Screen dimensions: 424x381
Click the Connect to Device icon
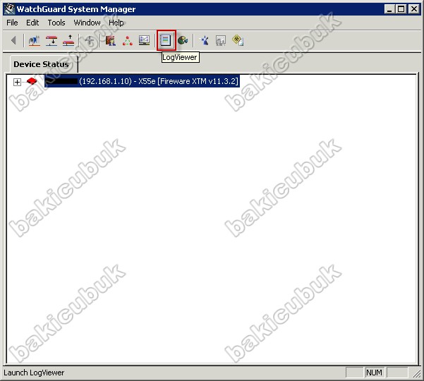(52, 40)
